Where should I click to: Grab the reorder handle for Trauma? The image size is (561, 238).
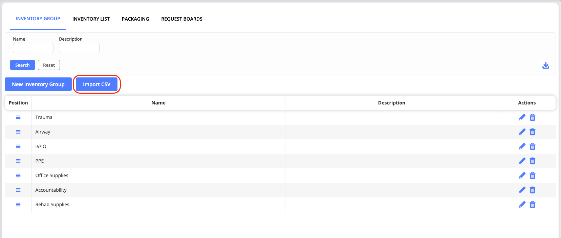(x=18, y=117)
